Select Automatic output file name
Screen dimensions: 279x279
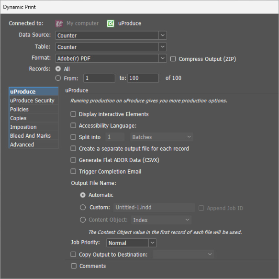point(83,195)
